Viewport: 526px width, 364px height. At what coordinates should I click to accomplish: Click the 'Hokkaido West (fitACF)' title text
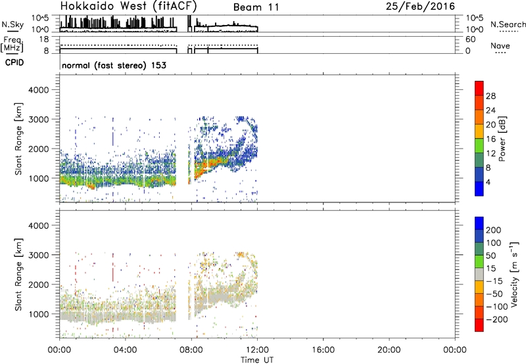pyautogui.click(x=128, y=7)
